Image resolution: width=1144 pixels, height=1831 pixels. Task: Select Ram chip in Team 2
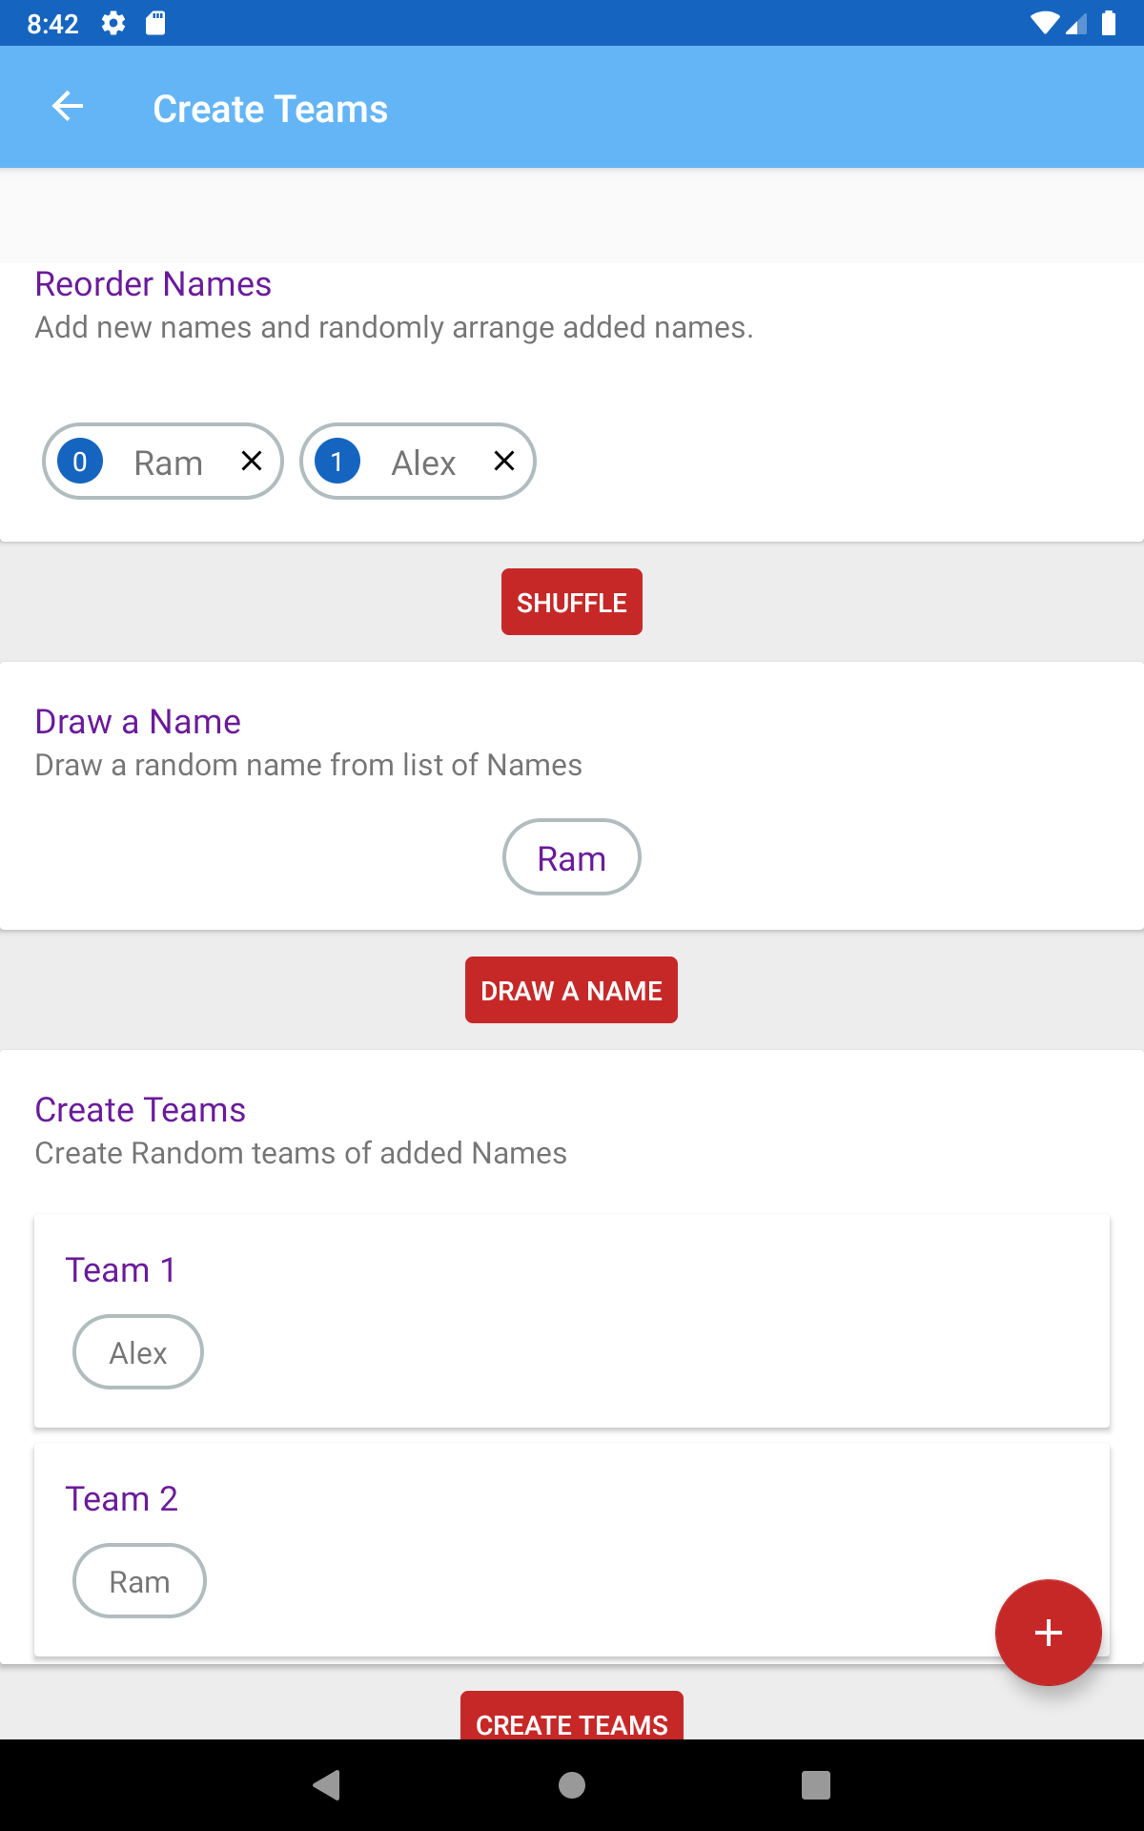pyautogui.click(x=139, y=1581)
